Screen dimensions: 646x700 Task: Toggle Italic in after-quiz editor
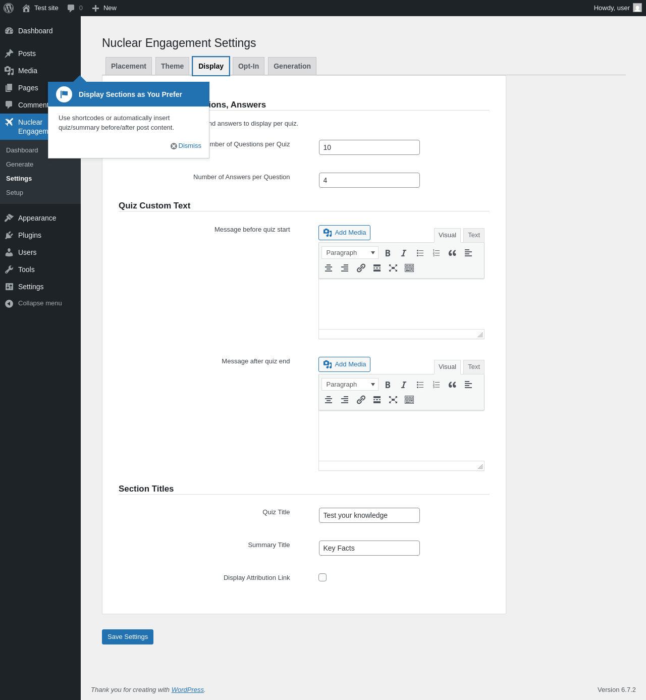404,385
